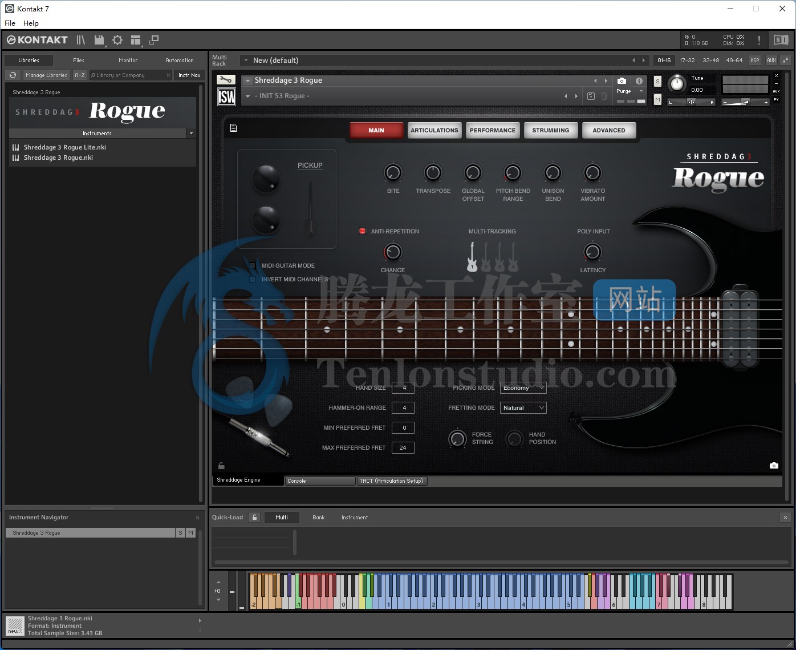This screenshot has width=796, height=650.
Task: Close the Quick-Load panel
Action: pyautogui.click(x=785, y=517)
